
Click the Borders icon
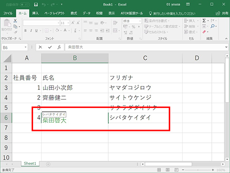(x=46, y=31)
